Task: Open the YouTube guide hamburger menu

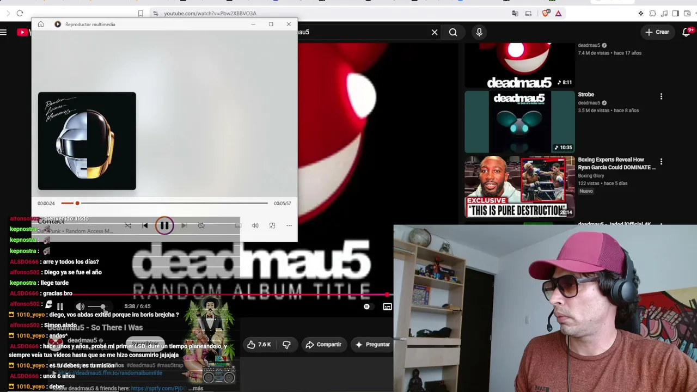Action: (x=3, y=32)
